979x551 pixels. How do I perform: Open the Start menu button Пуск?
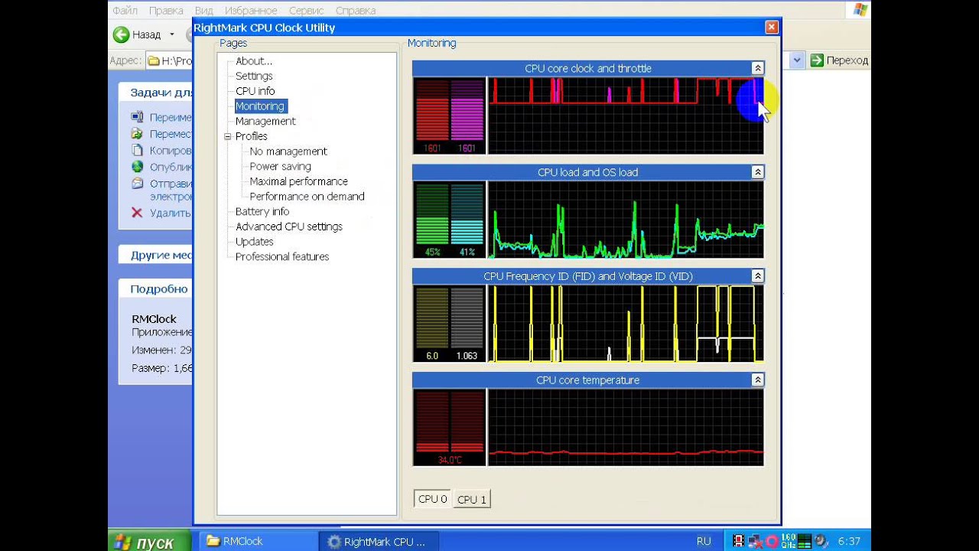[x=150, y=541]
